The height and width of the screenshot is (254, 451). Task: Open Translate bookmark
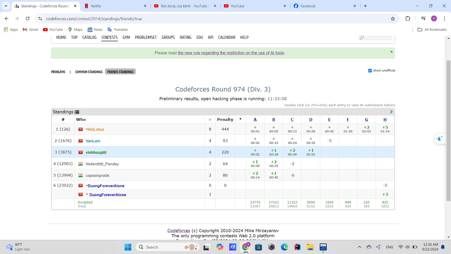(x=118, y=30)
